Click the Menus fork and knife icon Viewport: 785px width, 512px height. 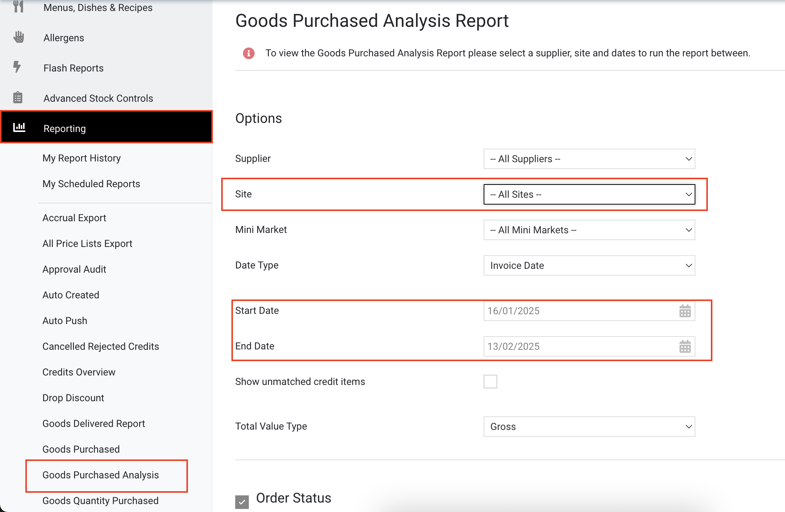click(x=19, y=6)
